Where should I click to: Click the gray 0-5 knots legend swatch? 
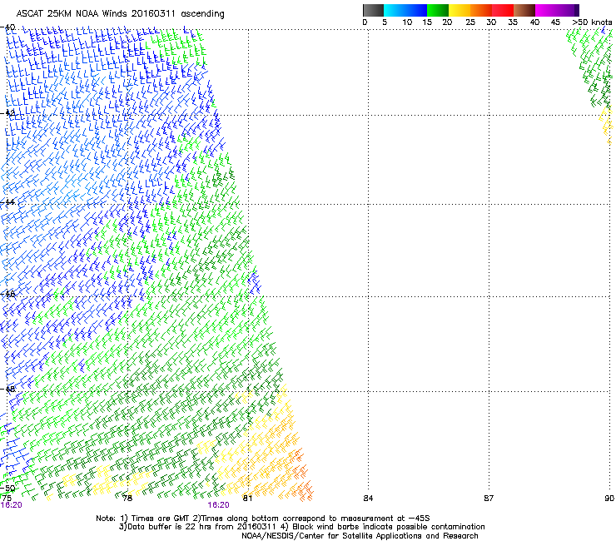(373, 10)
